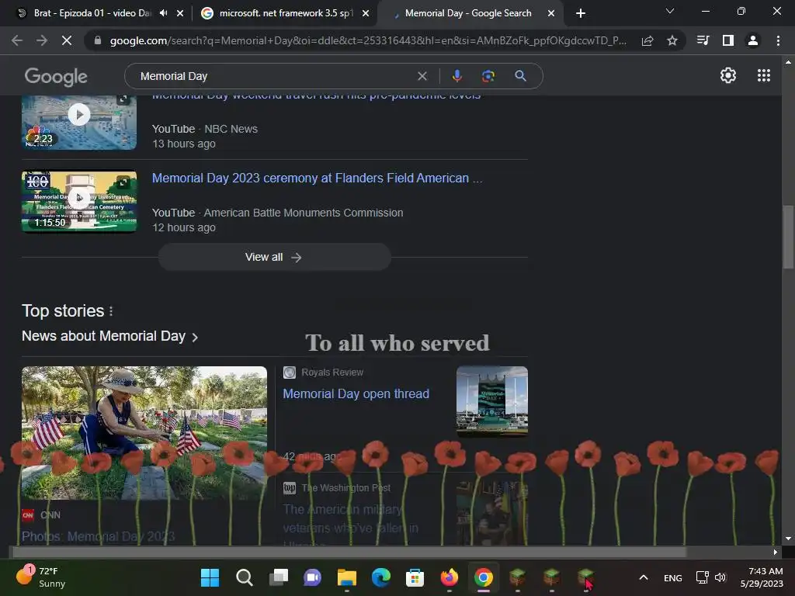
Task: Go back to the previous page
Action: (x=17, y=40)
